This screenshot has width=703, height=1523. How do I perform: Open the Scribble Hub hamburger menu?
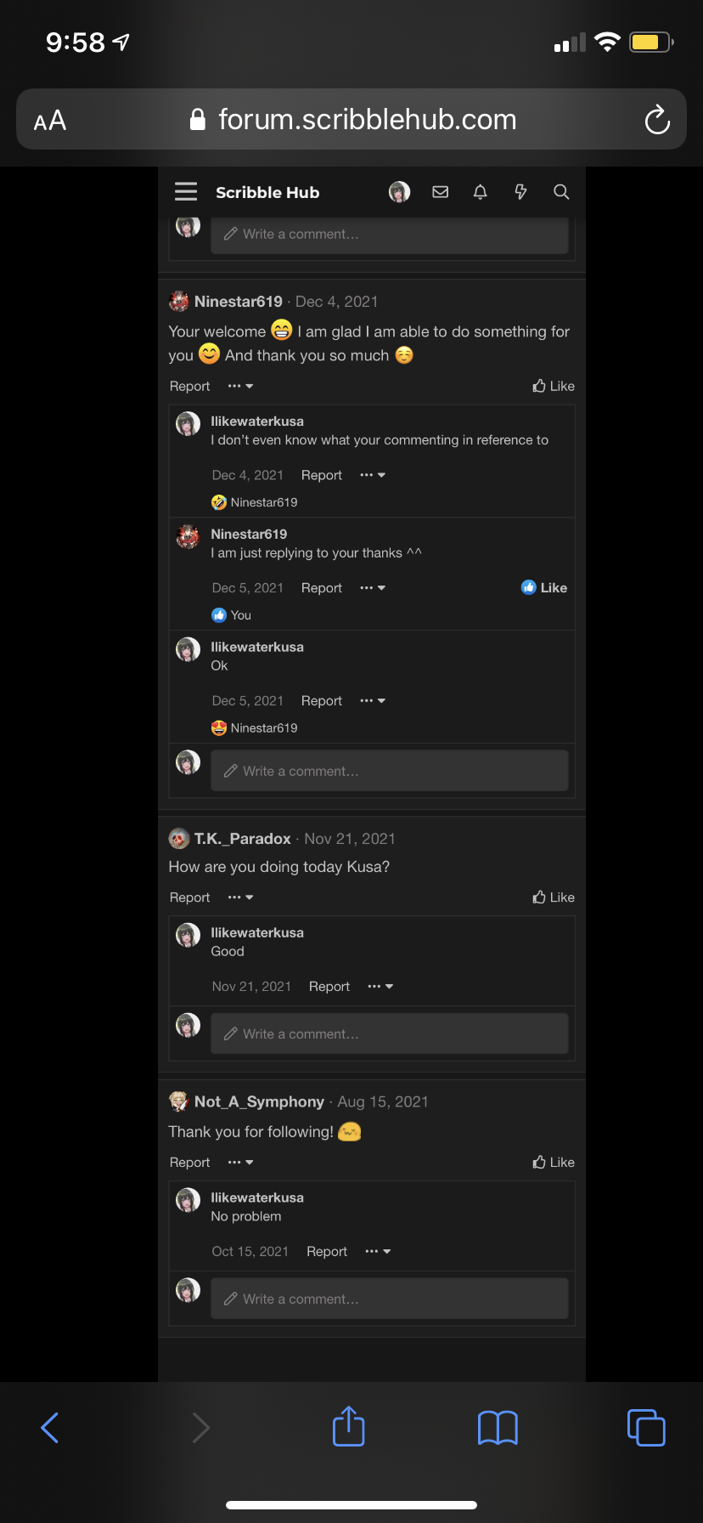[186, 192]
